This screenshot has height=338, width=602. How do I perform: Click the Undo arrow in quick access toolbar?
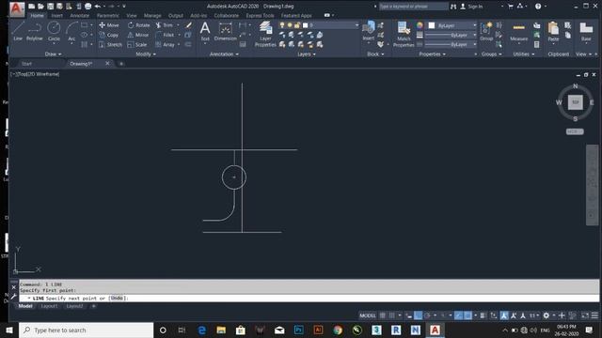[x=98, y=7]
